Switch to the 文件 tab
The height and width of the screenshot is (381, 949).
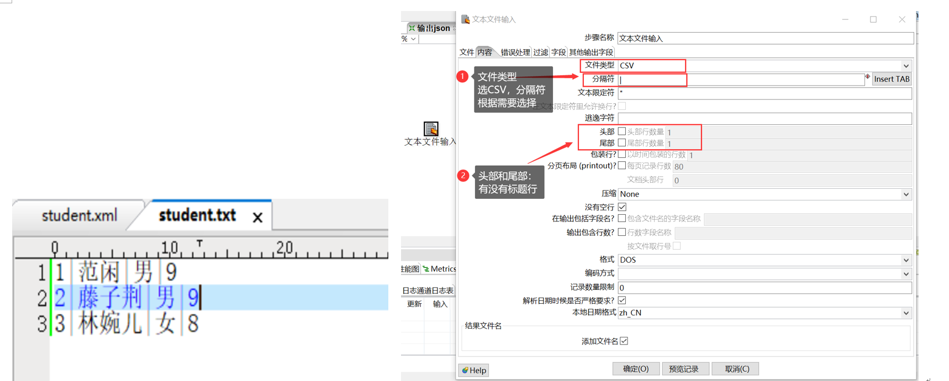pos(467,52)
